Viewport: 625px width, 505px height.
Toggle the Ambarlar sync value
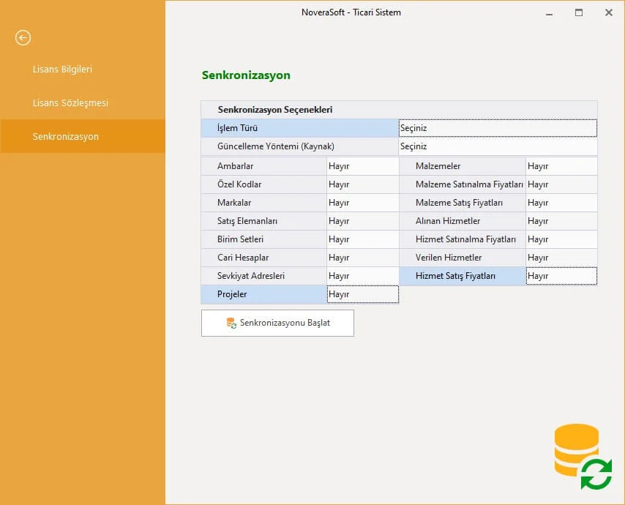click(362, 166)
